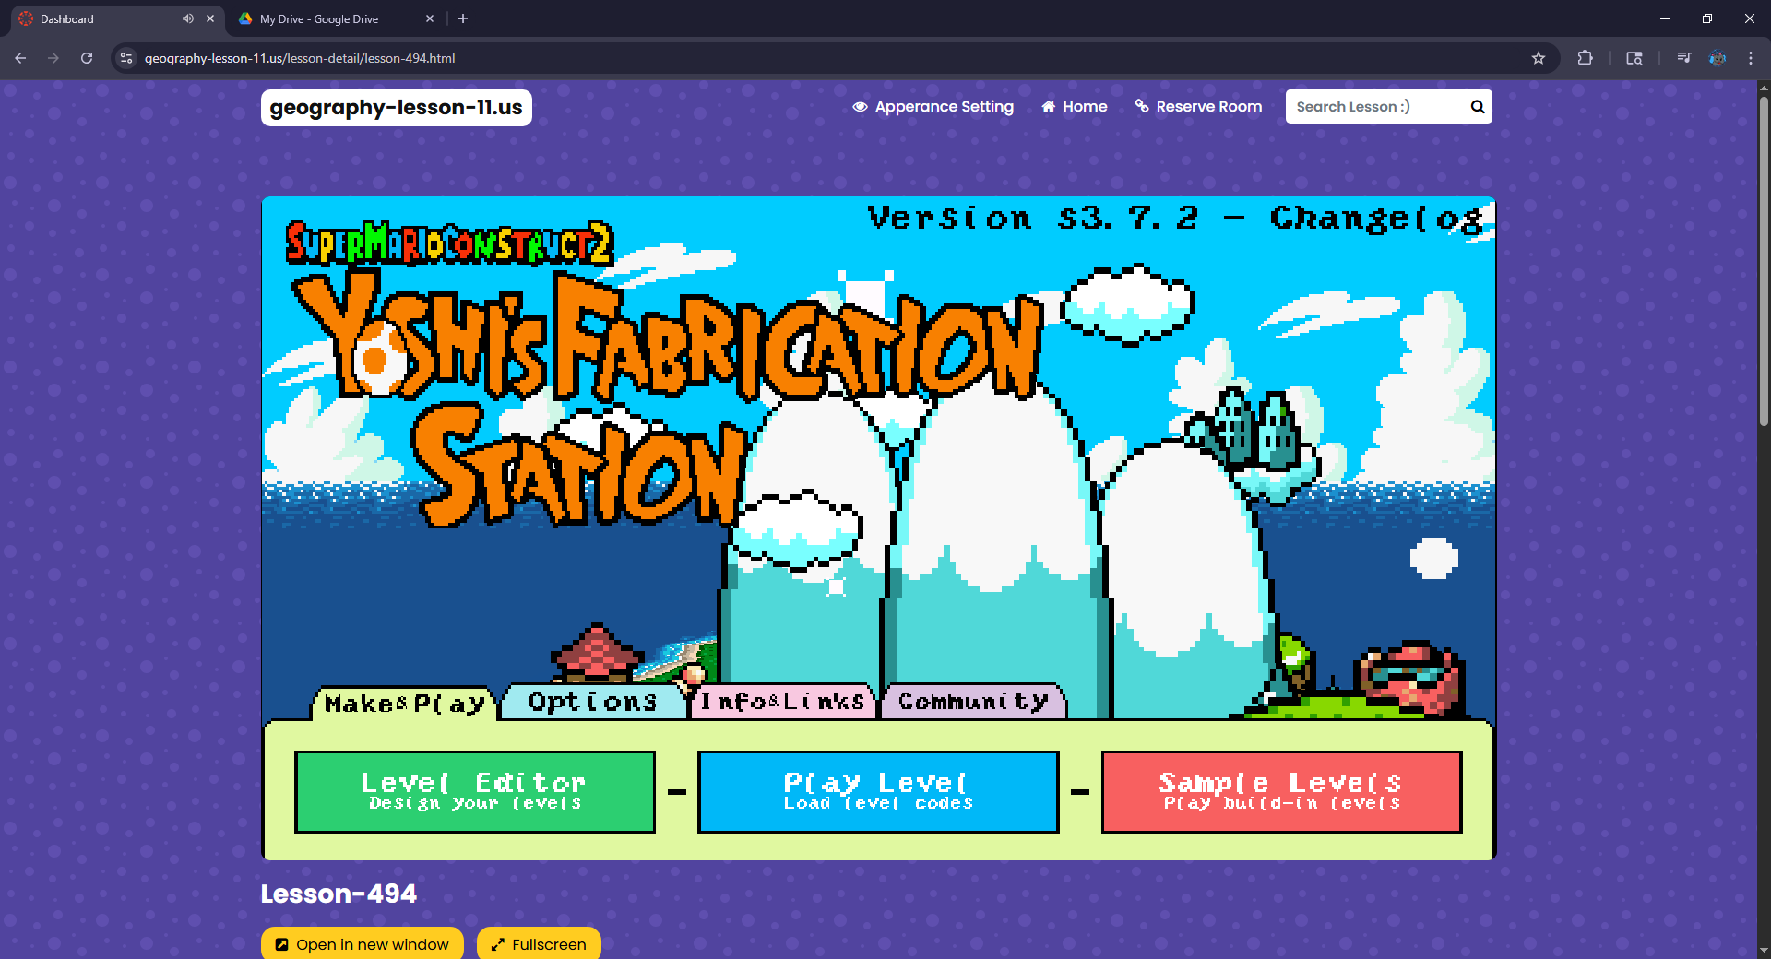Screen dimensions: 1771x959
Task: Mute the Dashboard tab audio icon
Action: coord(188,18)
